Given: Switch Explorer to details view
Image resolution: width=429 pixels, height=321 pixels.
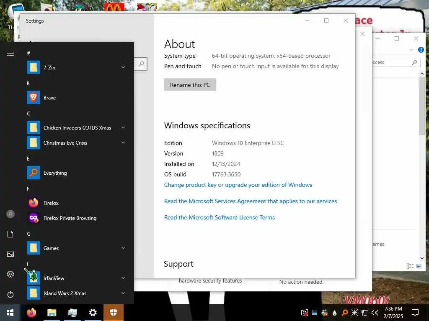Looking at the screenshot, I should coord(410,266).
